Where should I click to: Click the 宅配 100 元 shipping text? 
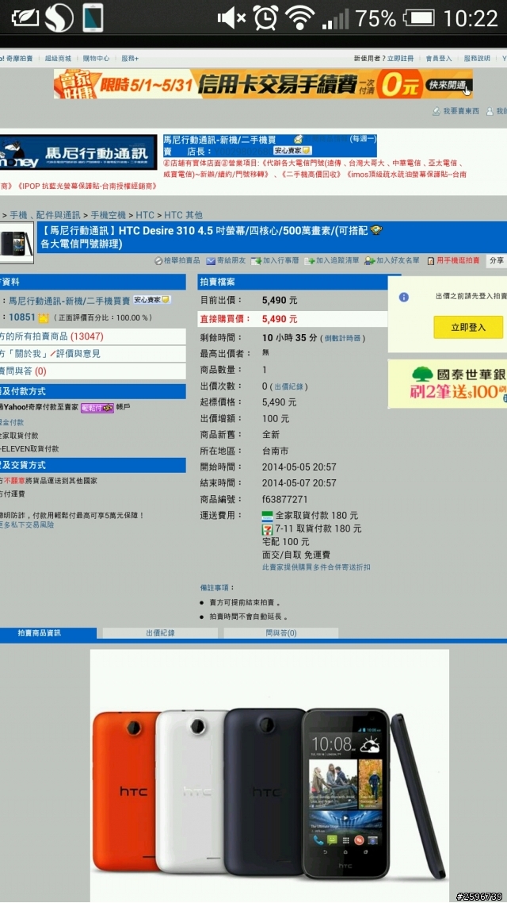pos(286,542)
